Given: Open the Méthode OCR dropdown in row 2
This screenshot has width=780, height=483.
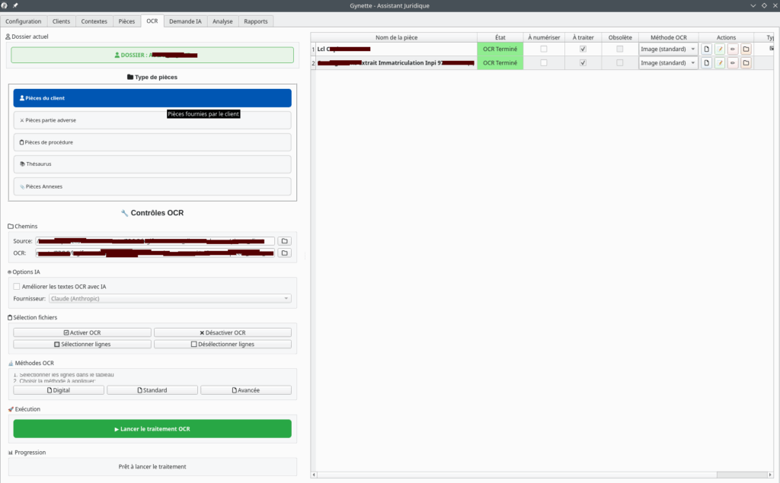Looking at the screenshot, I should (x=668, y=63).
